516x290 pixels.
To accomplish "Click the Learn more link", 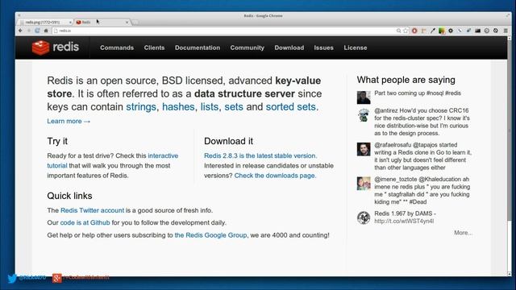I will point(69,121).
